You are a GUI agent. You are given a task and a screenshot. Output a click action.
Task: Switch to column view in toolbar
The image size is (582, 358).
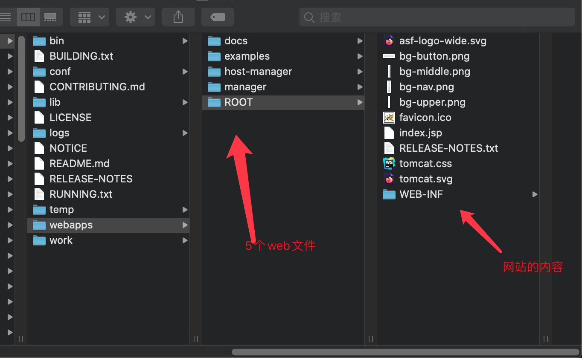28,17
